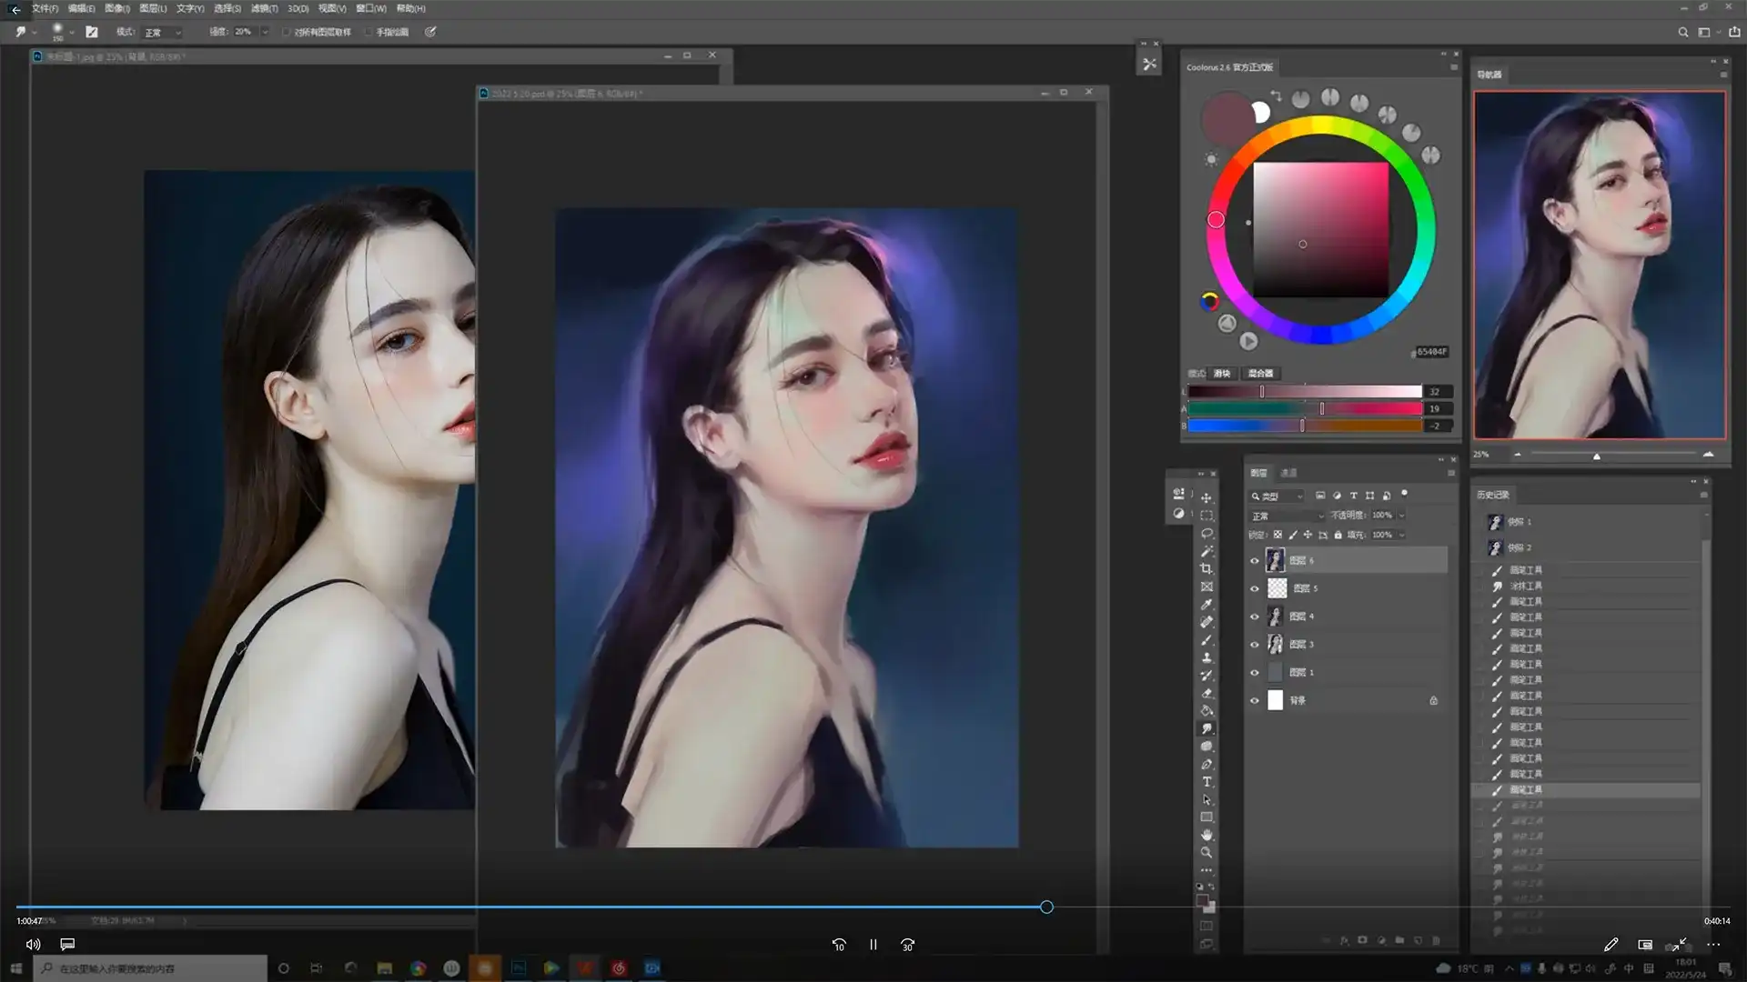Select the Horizontal Type tool
This screenshot has height=982, width=1747.
click(1207, 782)
